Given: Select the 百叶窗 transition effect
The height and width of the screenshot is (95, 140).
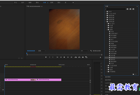Looking at the screenshot, I should pyautogui.click(x=113, y=55).
